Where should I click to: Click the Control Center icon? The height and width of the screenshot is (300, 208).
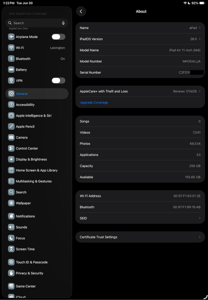pyautogui.click(x=11, y=148)
